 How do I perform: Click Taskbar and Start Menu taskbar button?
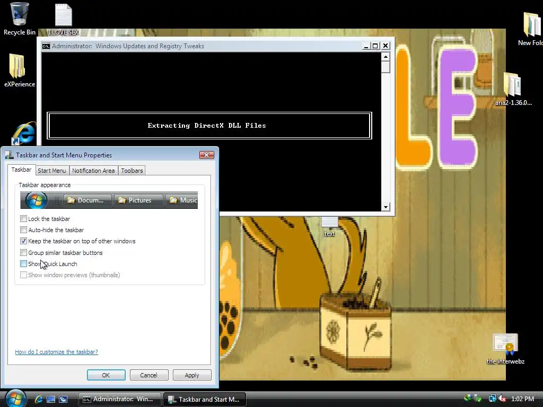click(x=205, y=399)
